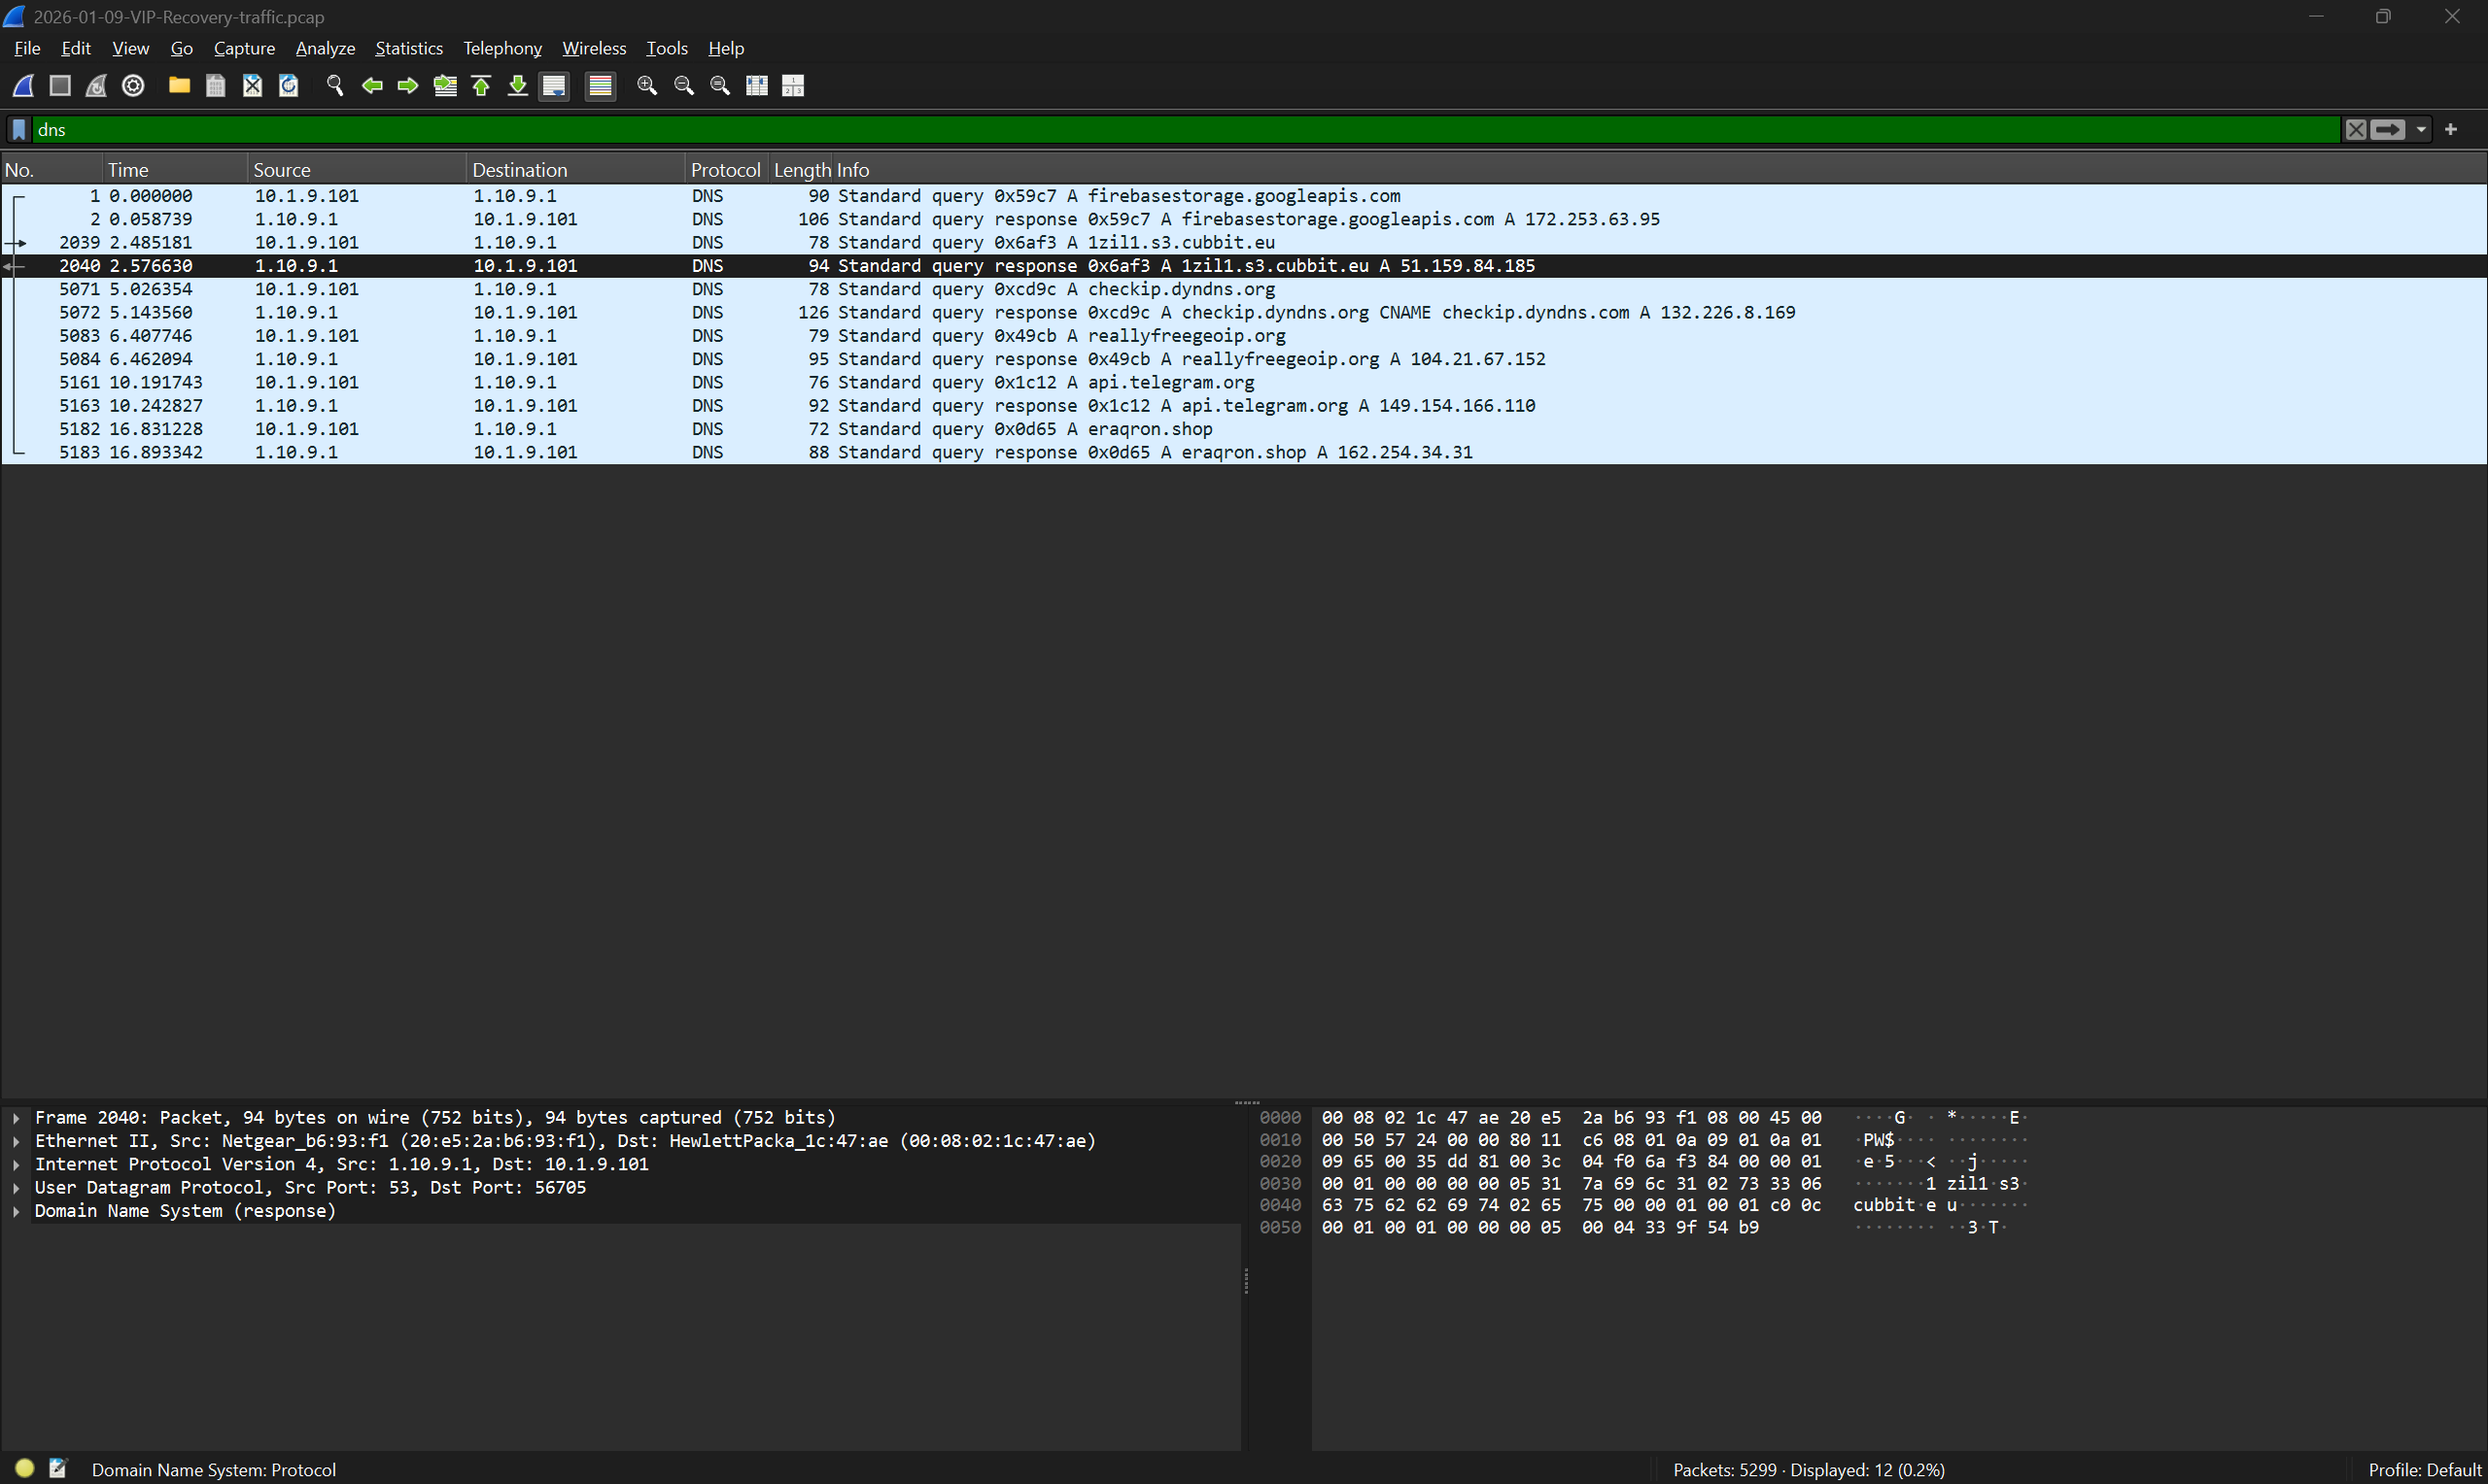Image resolution: width=2488 pixels, height=1484 pixels.
Task: Select packet 5161 api.telegram.org query
Action: click(x=1243, y=382)
